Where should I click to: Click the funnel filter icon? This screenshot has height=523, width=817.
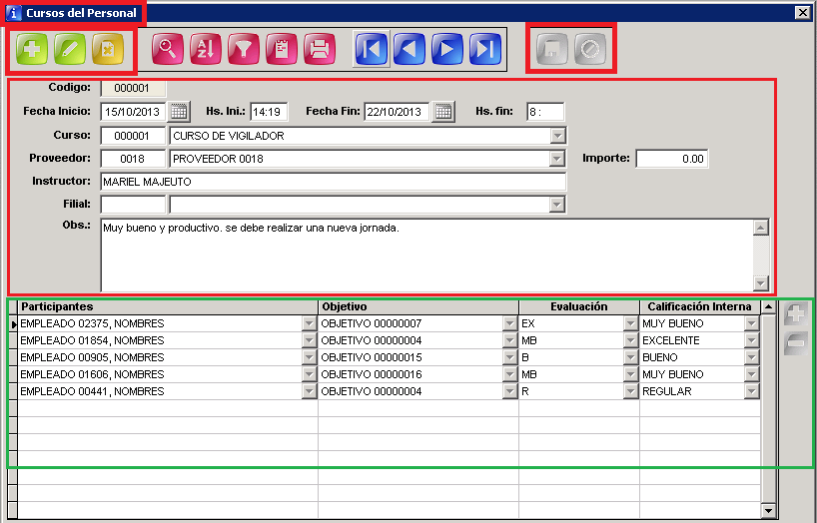click(x=244, y=49)
